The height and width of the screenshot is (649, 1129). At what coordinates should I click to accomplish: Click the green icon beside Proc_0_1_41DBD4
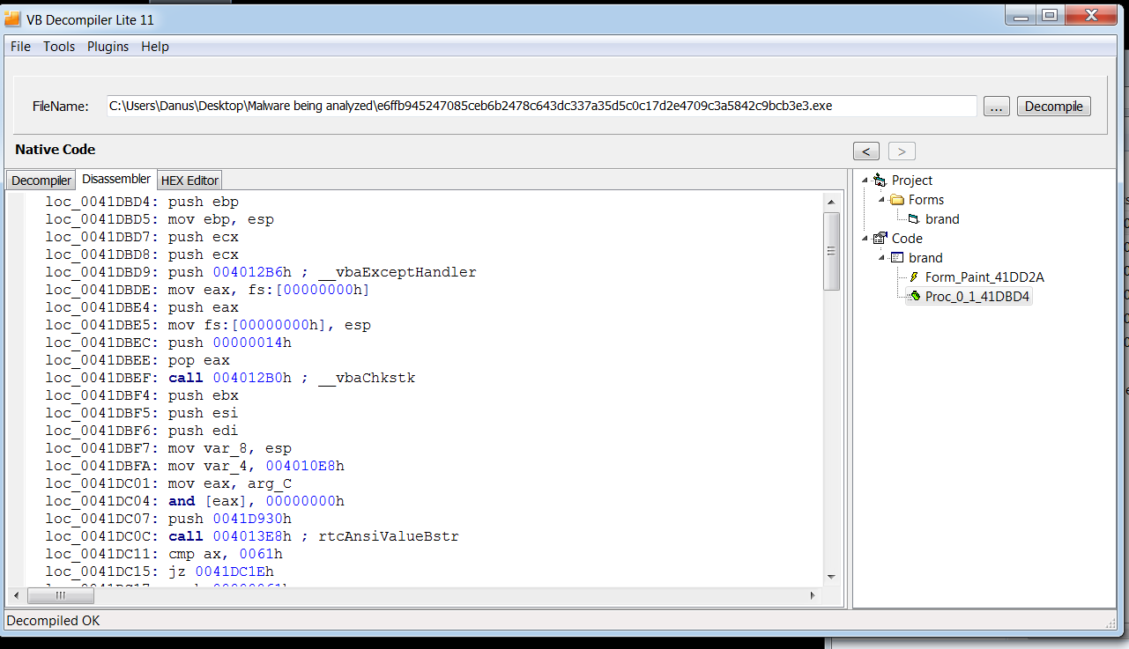point(914,297)
